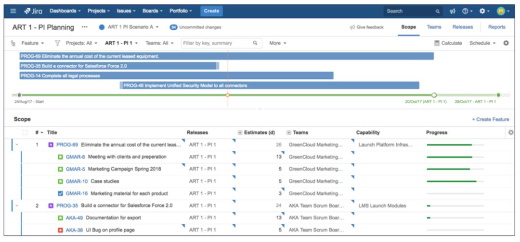Viewport: 520px width, 242px height.
Task: Switch to the Scope tab
Action: coord(408,27)
